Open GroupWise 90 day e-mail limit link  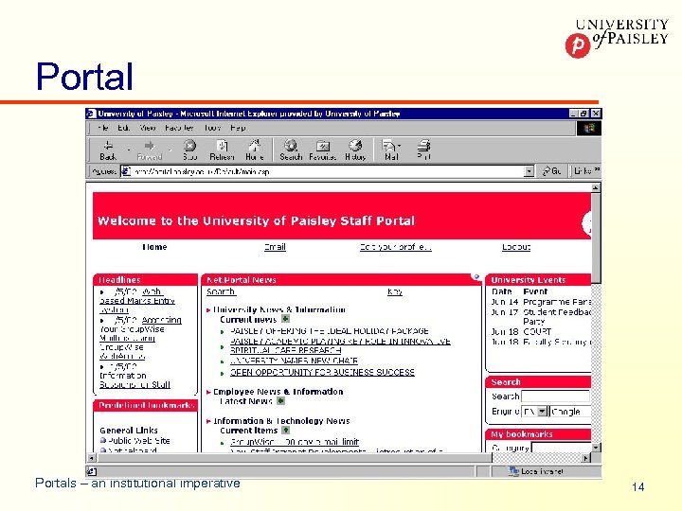(295, 442)
